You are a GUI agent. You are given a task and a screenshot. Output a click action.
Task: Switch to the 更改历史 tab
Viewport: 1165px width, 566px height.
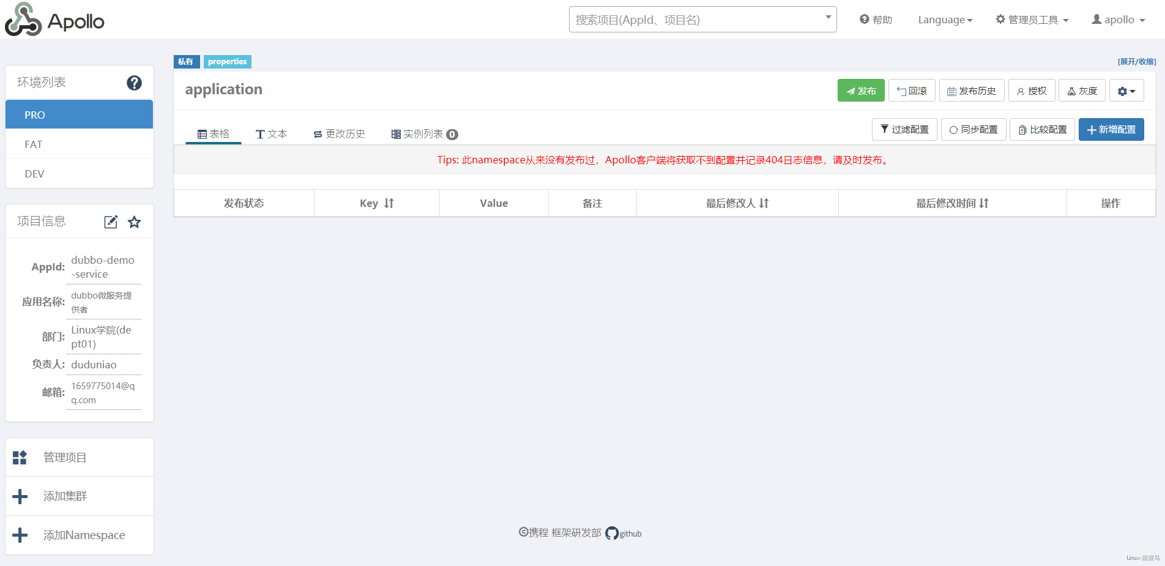[339, 134]
